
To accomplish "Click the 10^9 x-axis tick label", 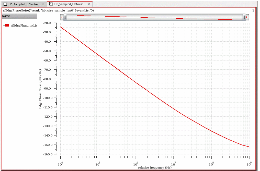I will coord(249,164).
